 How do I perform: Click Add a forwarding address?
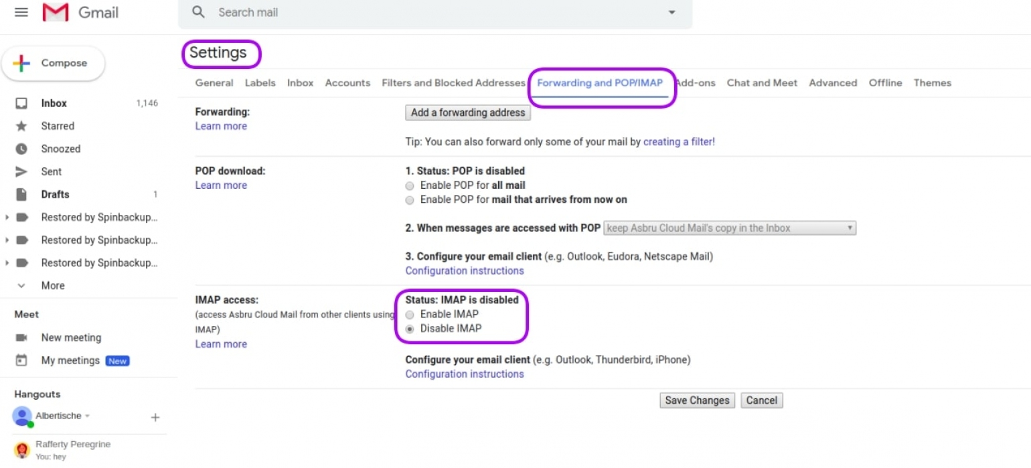coord(467,112)
